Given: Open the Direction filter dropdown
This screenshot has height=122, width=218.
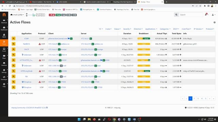Looking at the screenshot, I should tap(138, 29).
